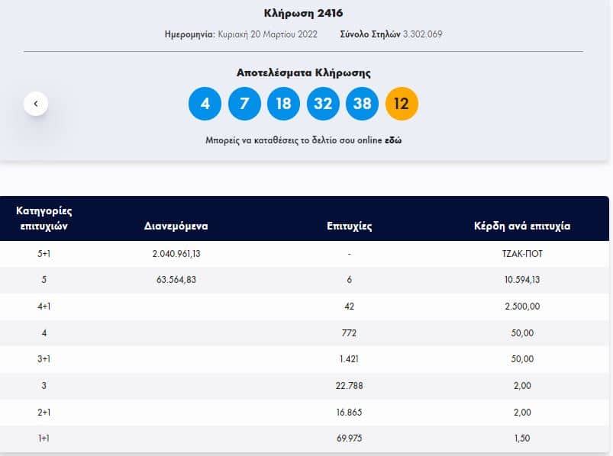Click the 2.040.961,13 distributed amount
Viewport: 613px width, 456px height.
[176, 254]
